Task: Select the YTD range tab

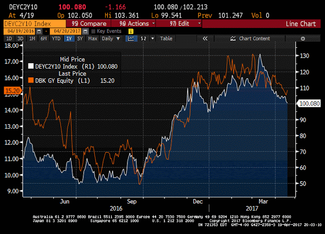Action: (56, 39)
